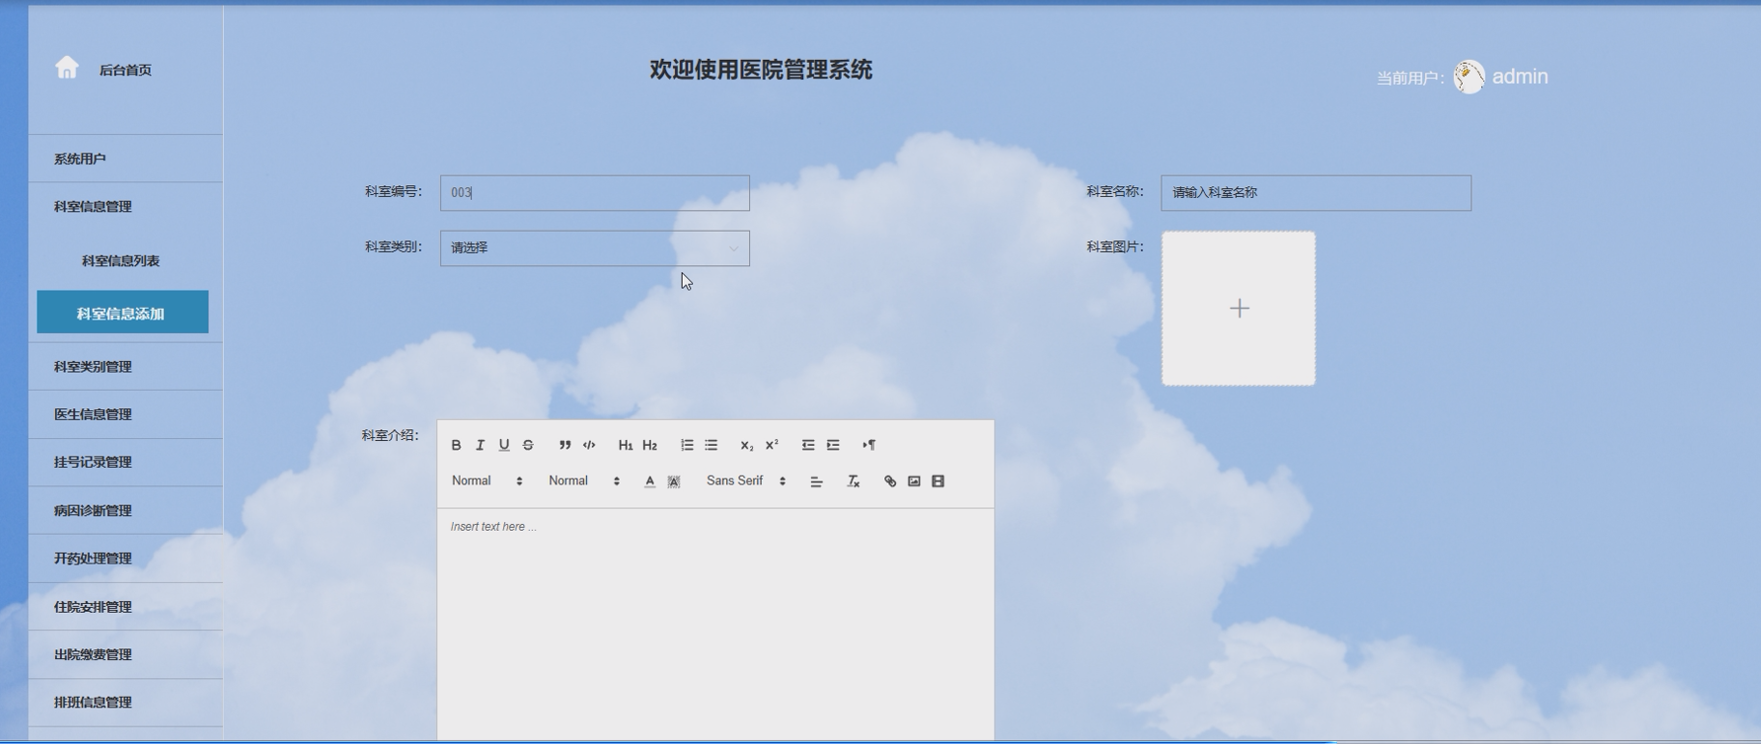The height and width of the screenshot is (744, 1761).
Task: Start an ordered numbered list
Action: (686, 445)
